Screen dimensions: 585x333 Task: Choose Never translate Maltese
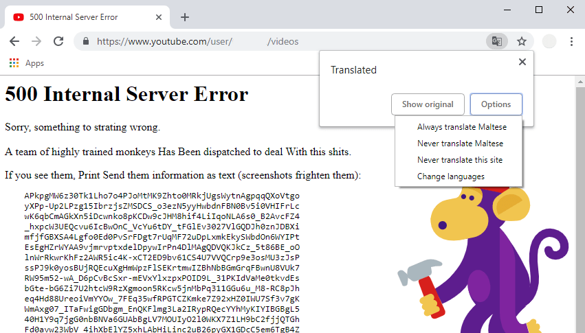(460, 143)
